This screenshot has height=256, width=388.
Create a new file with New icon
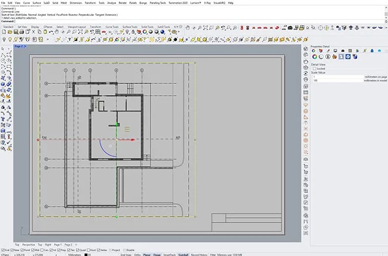4,32
